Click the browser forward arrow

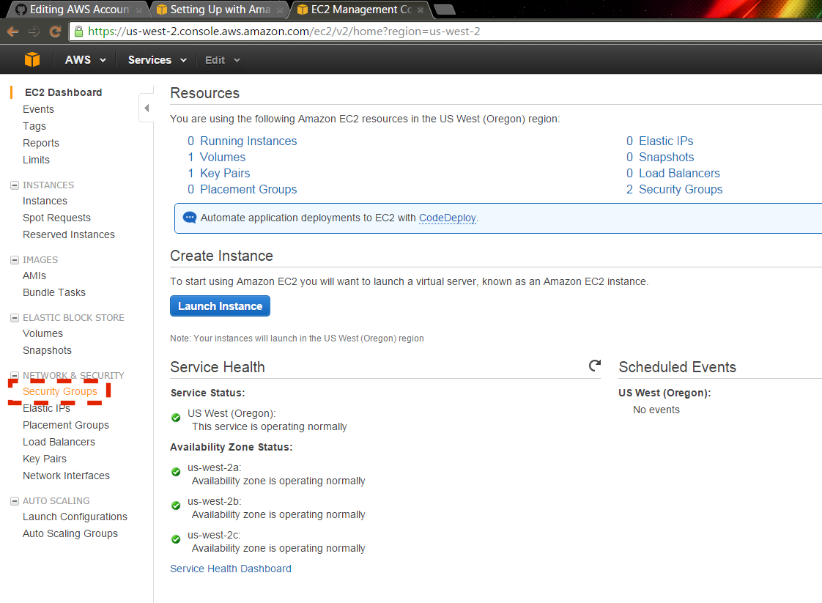coord(34,32)
